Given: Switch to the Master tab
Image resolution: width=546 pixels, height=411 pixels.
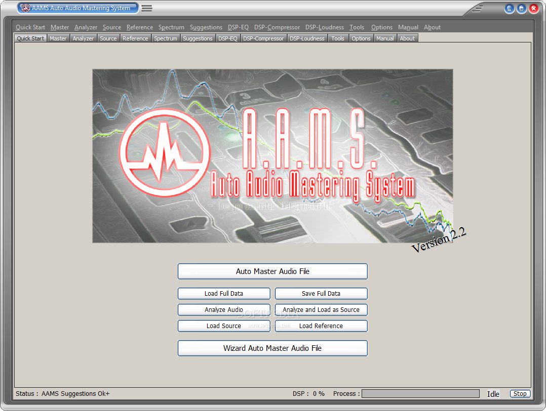Looking at the screenshot, I should (58, 38).
